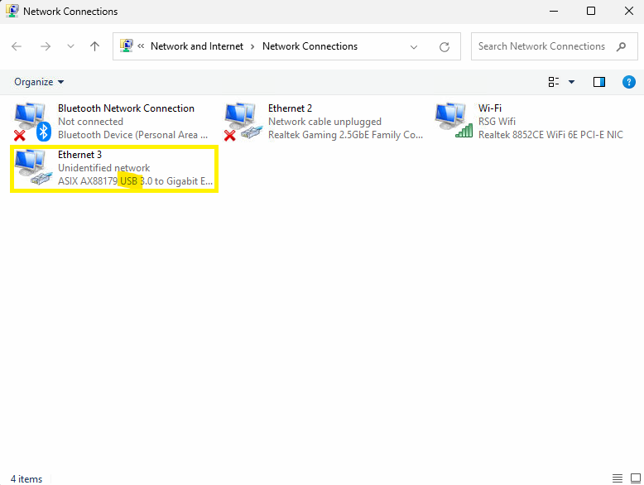Click the Search Network Connections field
Screen dimensions: 644x485
point(542,46)
